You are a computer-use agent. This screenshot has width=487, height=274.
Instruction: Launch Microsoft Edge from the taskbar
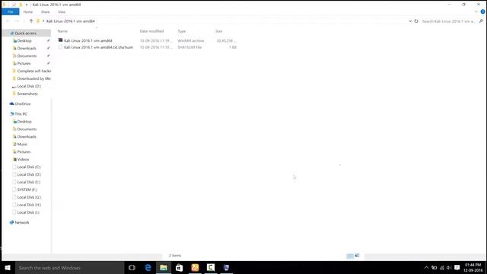(x=148, y=267)
